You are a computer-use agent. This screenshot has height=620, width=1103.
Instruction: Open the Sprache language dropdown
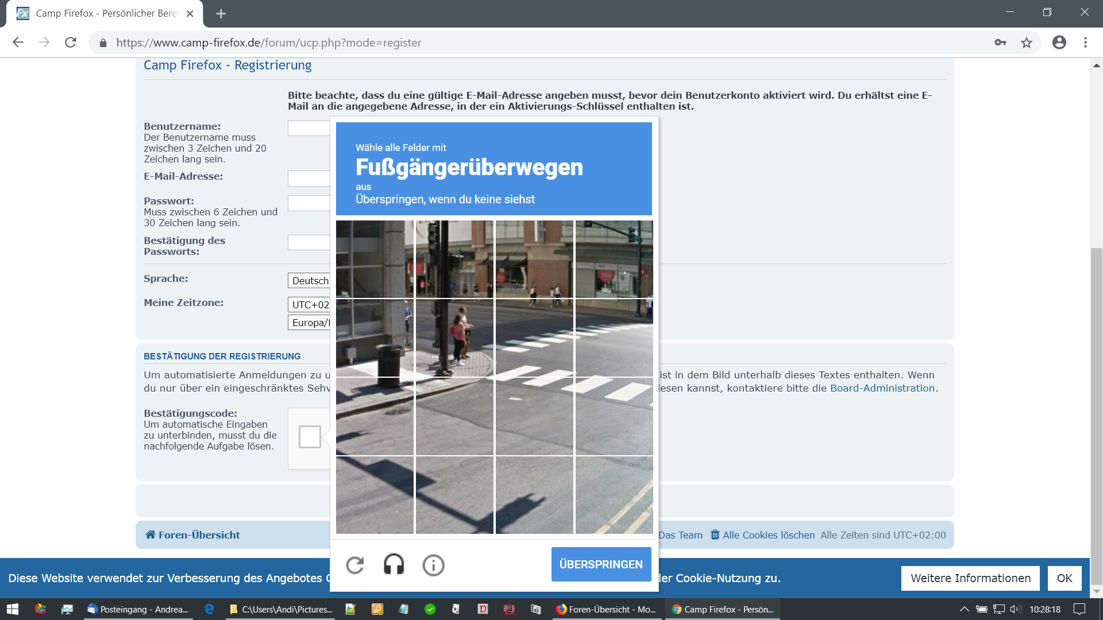[309, 281]
